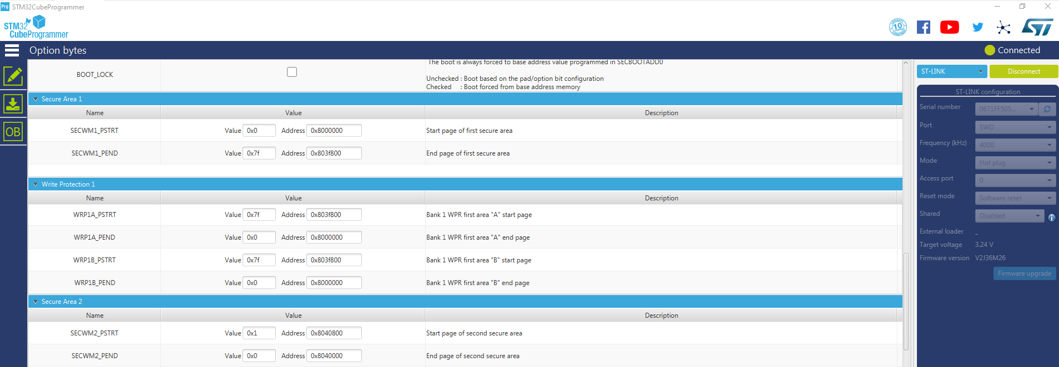Toggle the BOOT_LOCK checkbox
Viewport: 1059px width, 367px height.
(x=292, y=72)
